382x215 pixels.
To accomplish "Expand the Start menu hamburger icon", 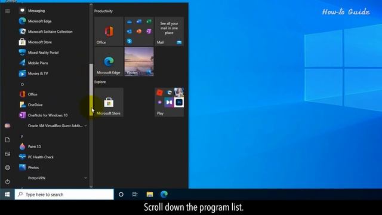I will [x=8, y=11].
